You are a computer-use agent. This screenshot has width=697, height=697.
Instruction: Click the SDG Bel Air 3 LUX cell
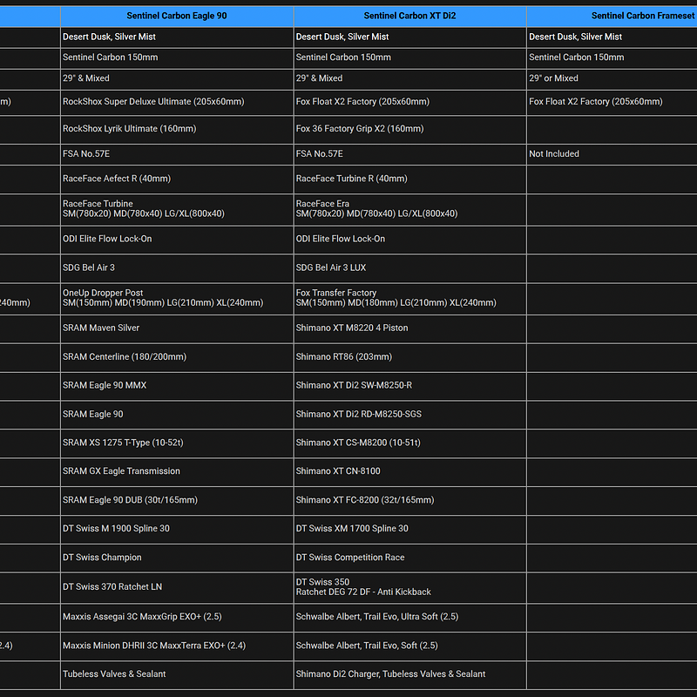coord(409,268)
